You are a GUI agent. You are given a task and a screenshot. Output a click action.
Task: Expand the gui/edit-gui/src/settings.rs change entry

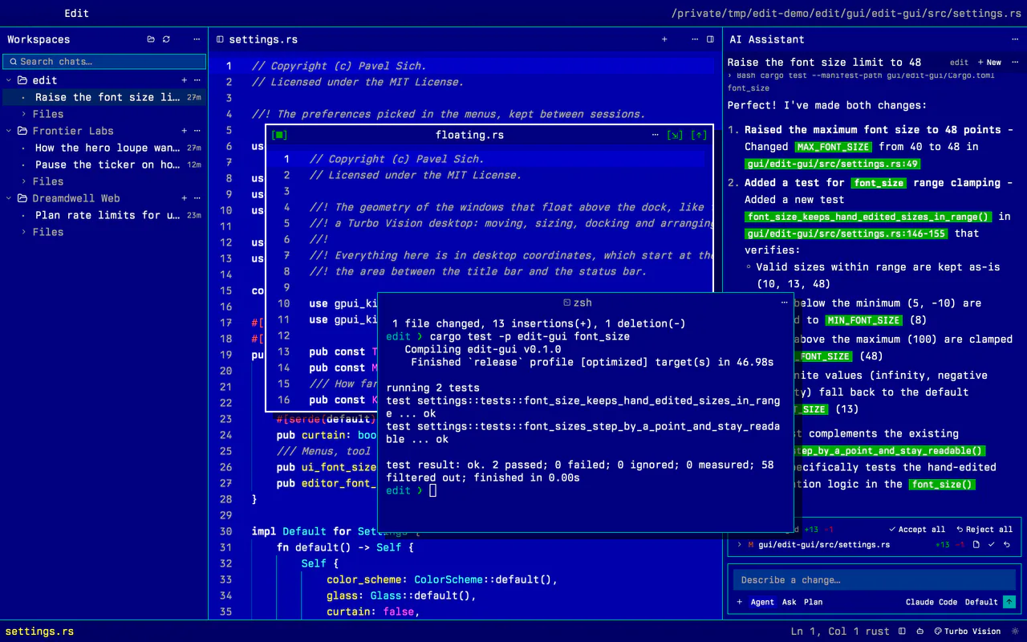[739, 545]
